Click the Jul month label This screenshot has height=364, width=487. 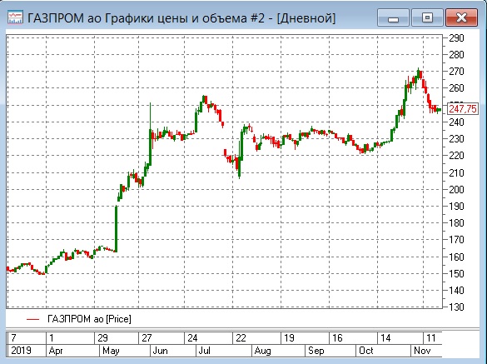pos(204,351)
